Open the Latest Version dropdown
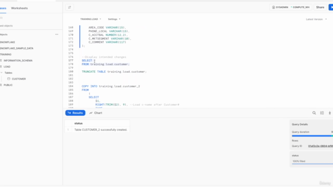Image resolution: width=333 pixels, height=187 pixels. tap(316, 19)
